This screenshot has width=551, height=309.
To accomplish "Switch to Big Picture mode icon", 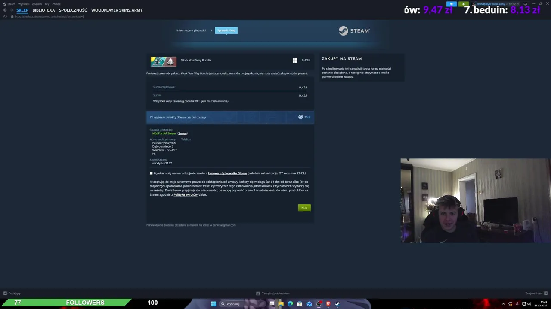I will click(x=525, y=4).
